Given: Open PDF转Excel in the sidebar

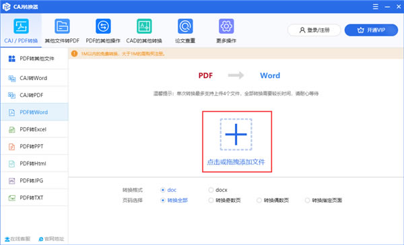Looking at the screenshot, I should (34, 129).
